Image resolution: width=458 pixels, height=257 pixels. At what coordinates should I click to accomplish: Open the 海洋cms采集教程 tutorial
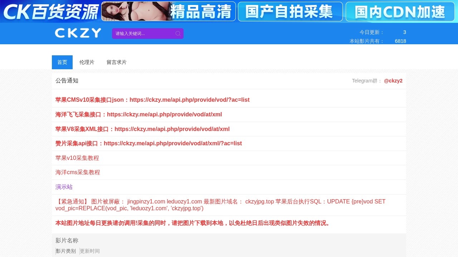(78, 172)
